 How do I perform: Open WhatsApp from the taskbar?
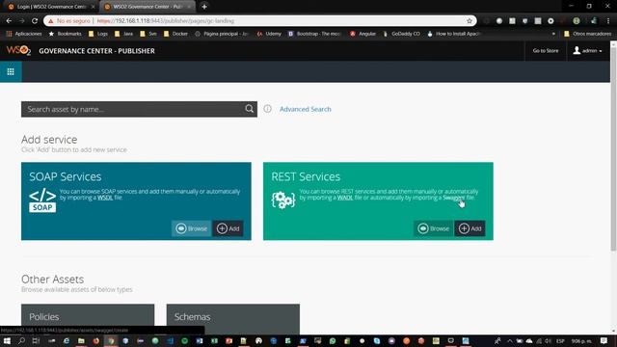coord(333,340)
